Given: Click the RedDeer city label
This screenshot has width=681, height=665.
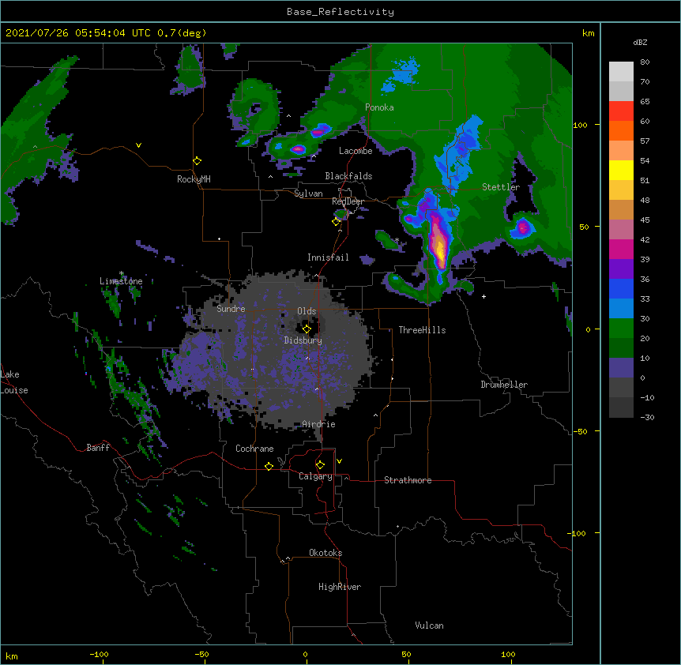Looking at the screenshot, I should pyautogui.click(x=348, y=201).
